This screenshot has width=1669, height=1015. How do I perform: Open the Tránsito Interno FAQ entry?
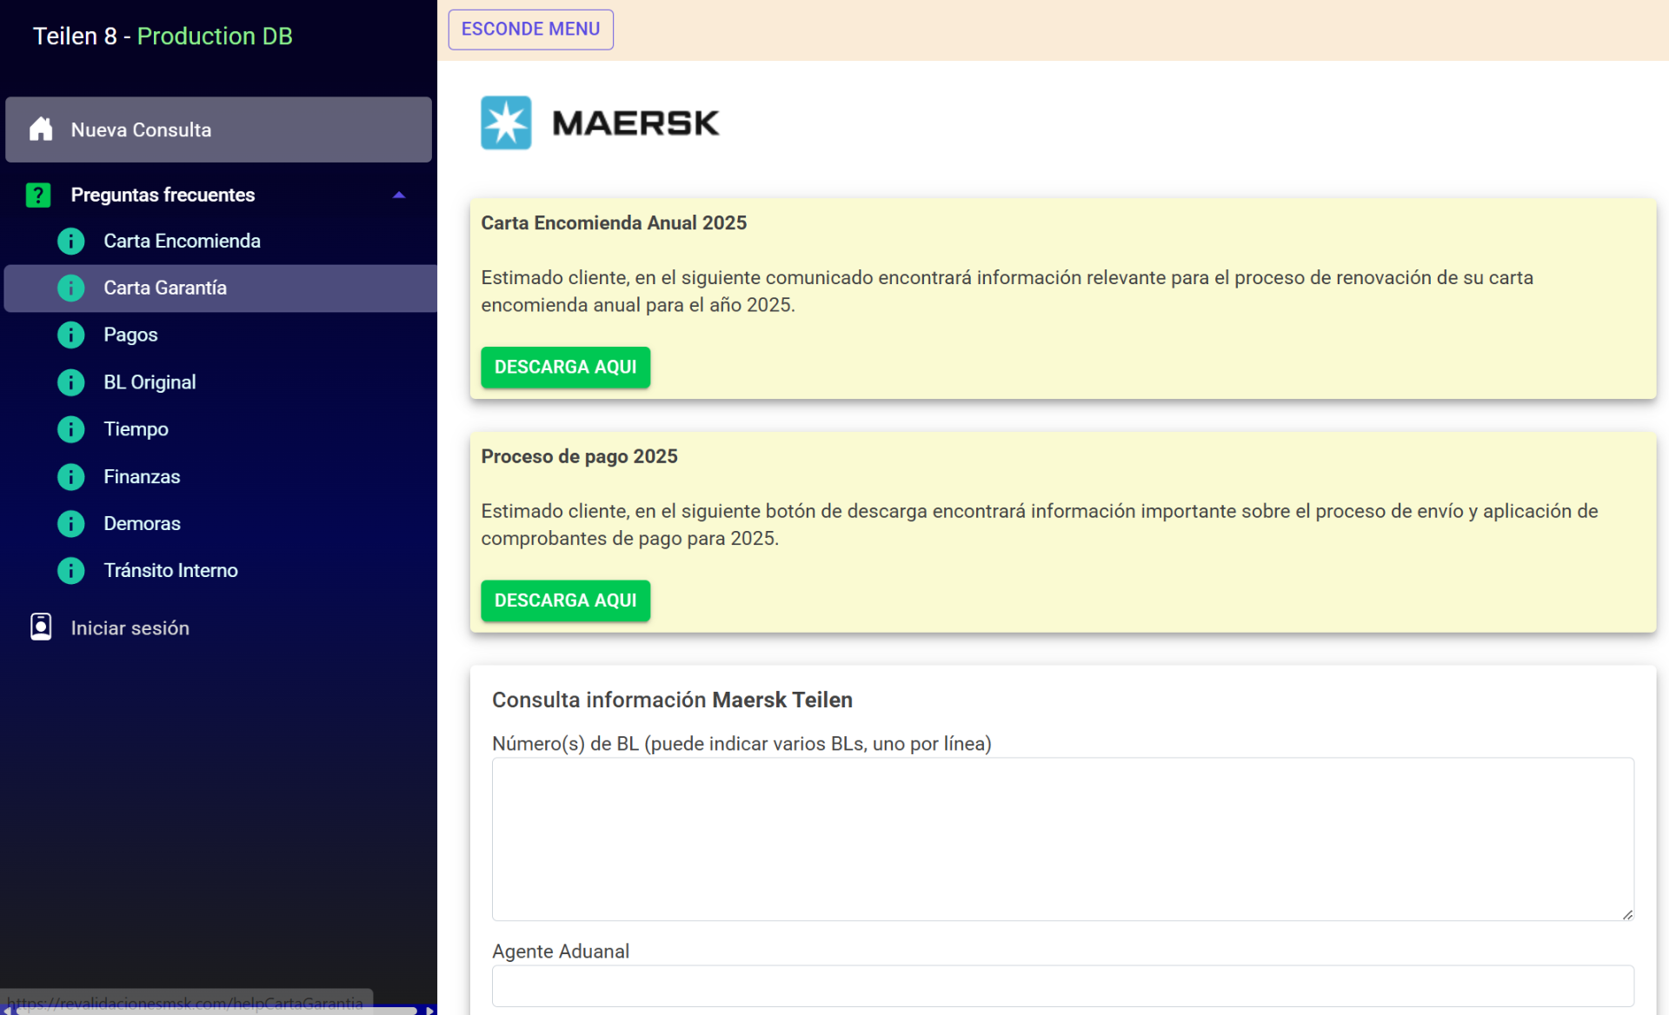170,570
